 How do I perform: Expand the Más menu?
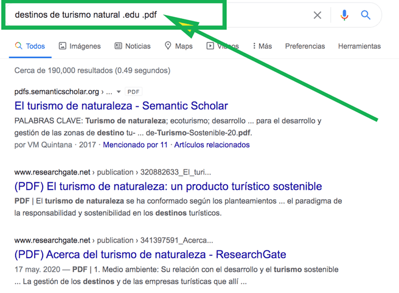click(262, 46)
